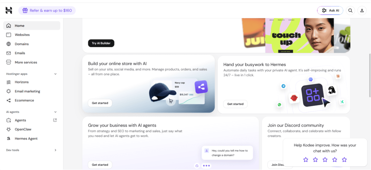Click the More services store icon
371x170 pixels.
tap(9, 62)
